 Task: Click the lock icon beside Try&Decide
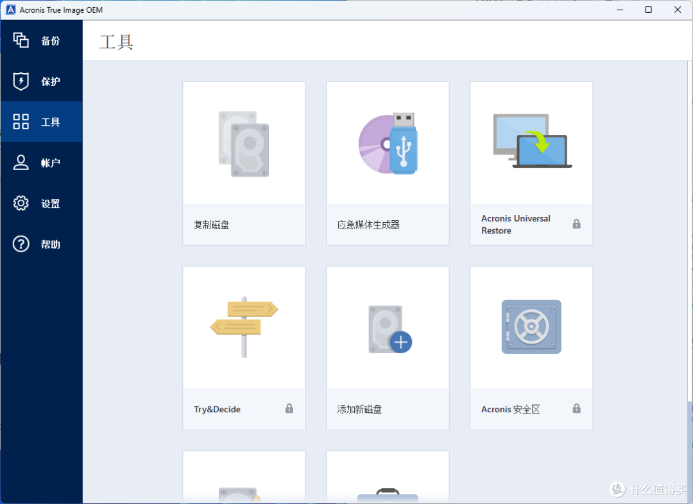point(289,408)
